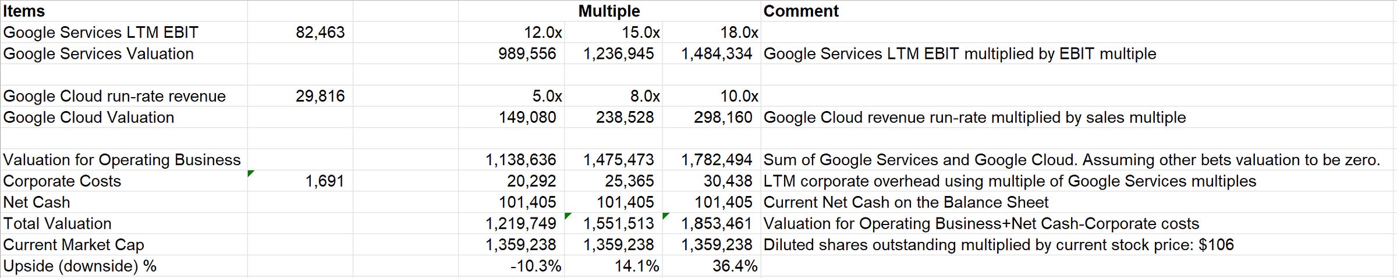The image size is (1397, 278).
Task: Select the 25,365 cell
Action: [614, 181]
